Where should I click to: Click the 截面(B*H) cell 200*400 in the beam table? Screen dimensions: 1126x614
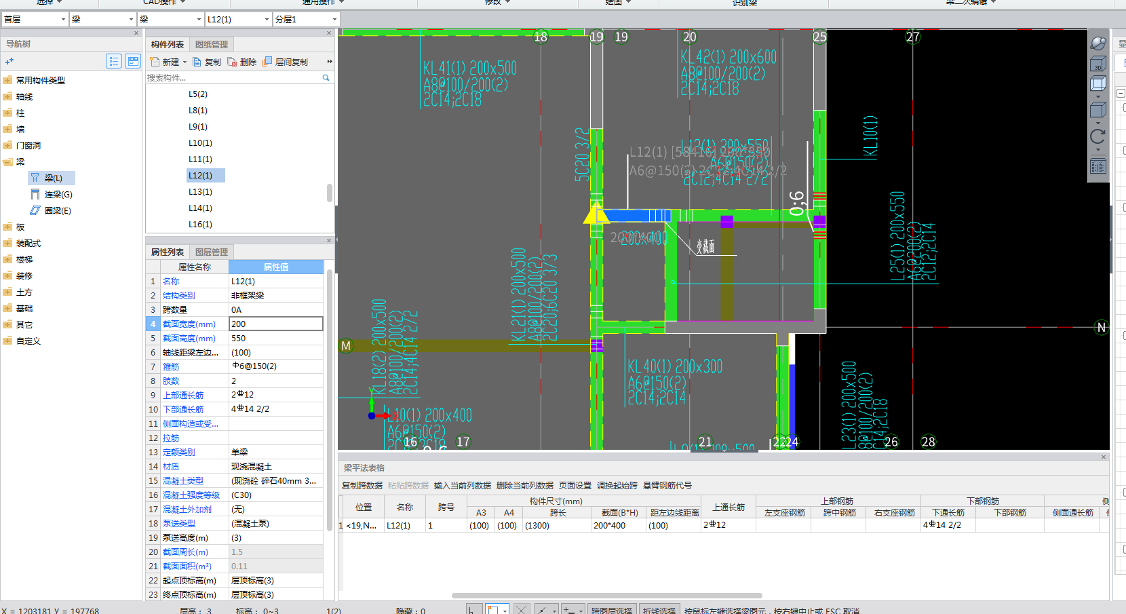point(619,525)
